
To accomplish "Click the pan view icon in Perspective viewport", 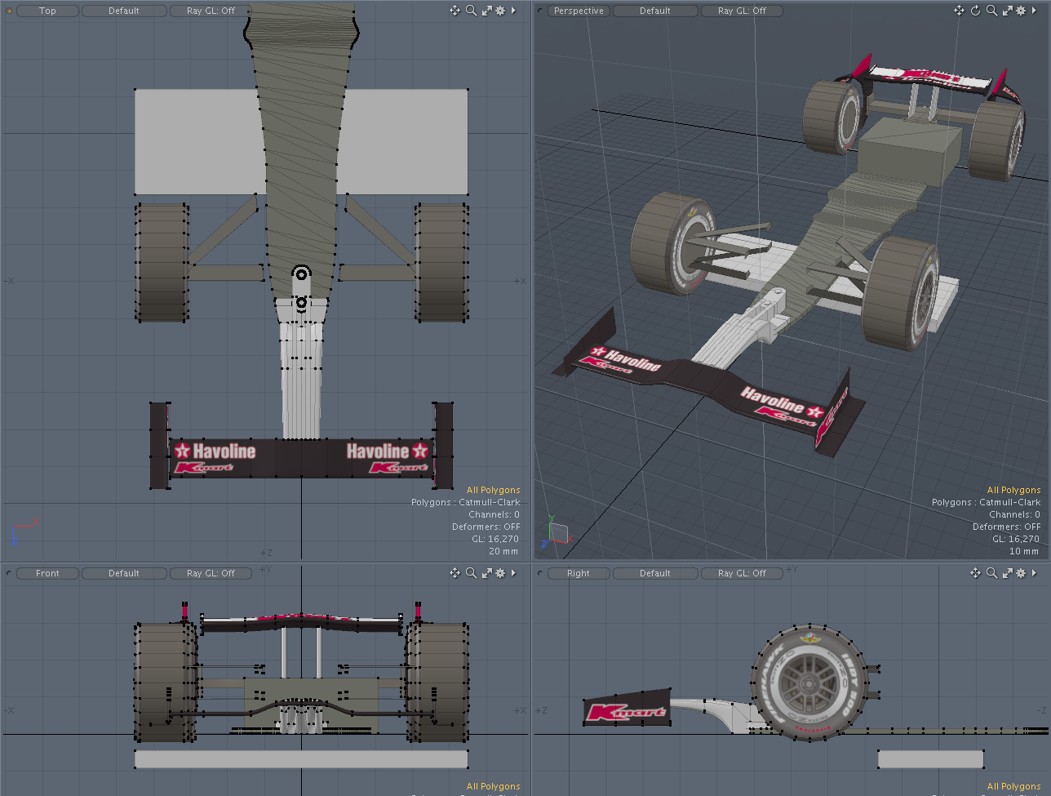I will pos(959,11).
